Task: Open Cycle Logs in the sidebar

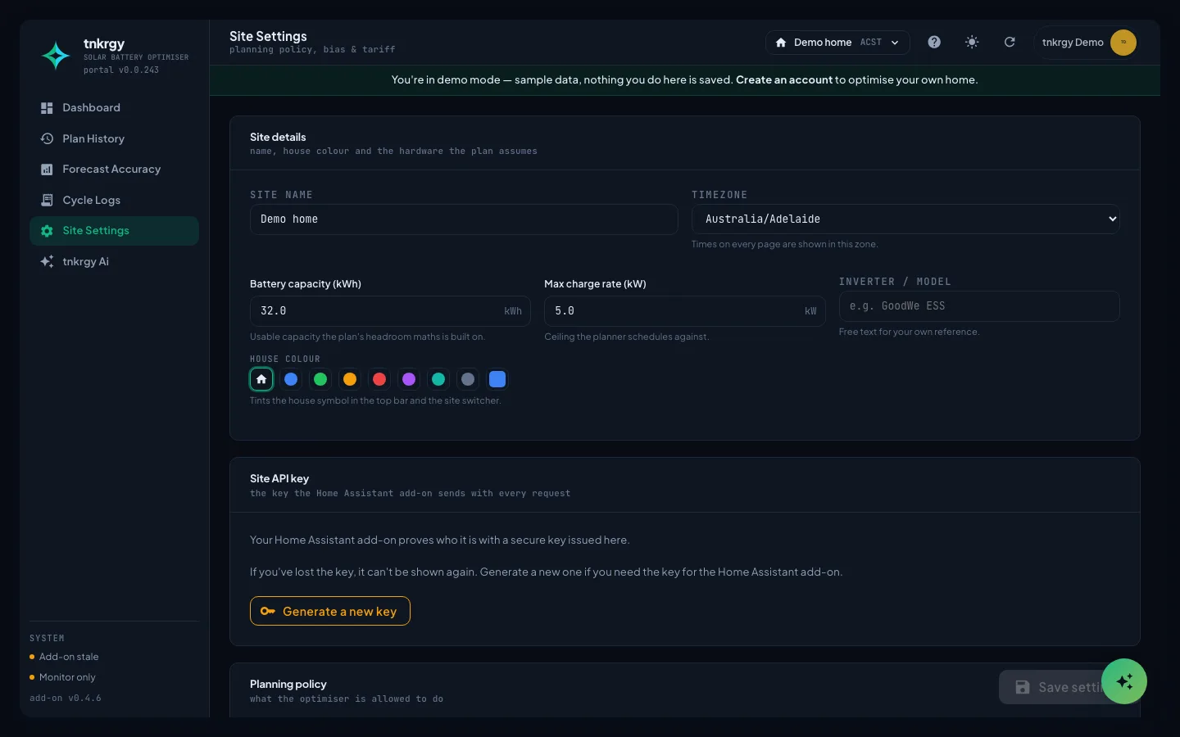Action: (114, 200)
